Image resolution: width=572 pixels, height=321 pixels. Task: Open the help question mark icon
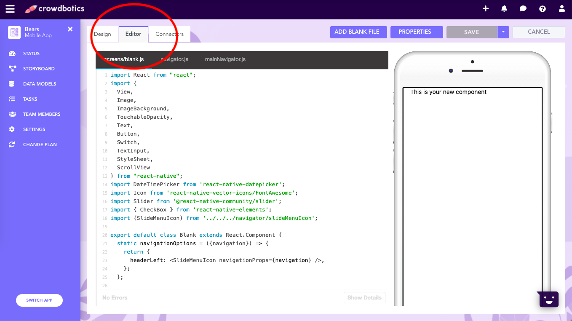(543, 8)
